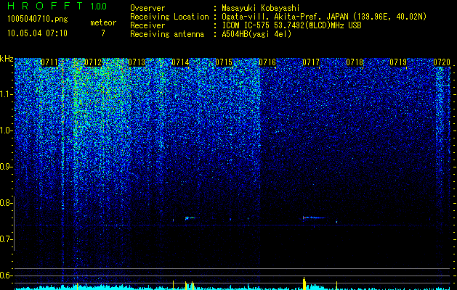Image resolution: width=457 pixels, height=290 pixels.
Task: Click the 1.1 kHz axis label
Action: tap(7, 94)
